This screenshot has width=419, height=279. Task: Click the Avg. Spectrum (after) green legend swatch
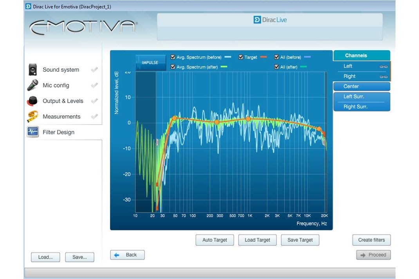tap(224, 67)
